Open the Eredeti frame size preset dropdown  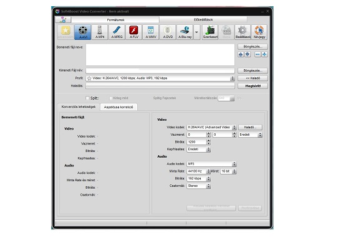(x=260, y=135)
